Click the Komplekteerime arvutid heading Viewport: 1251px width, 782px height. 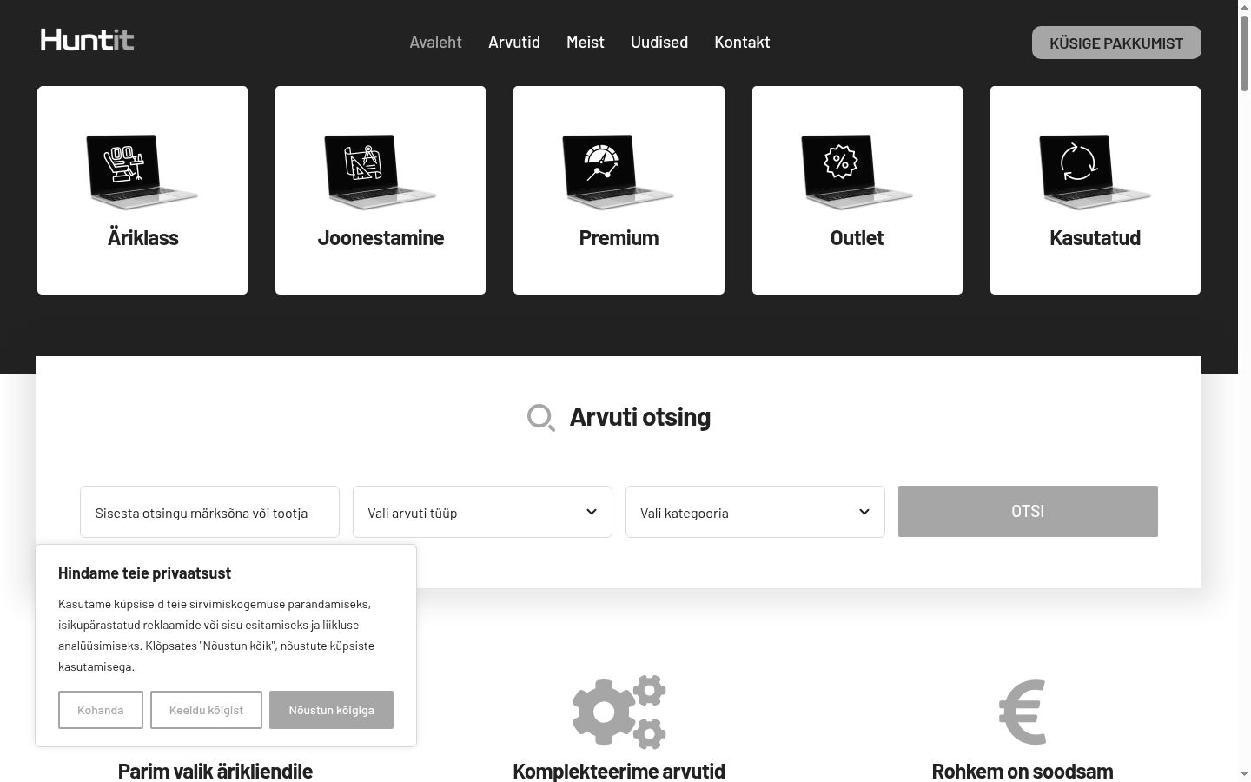tap(619, 772)
